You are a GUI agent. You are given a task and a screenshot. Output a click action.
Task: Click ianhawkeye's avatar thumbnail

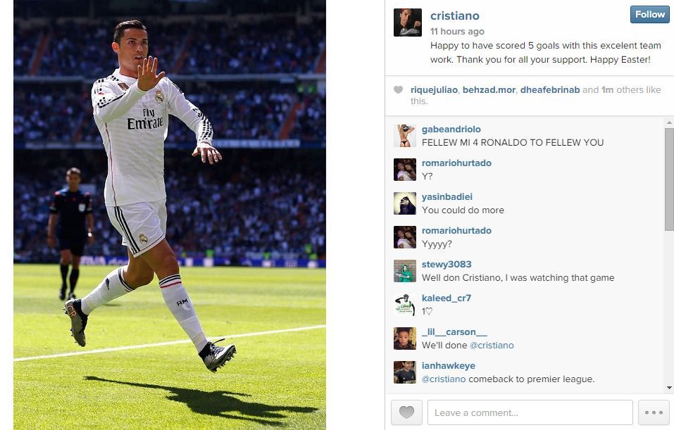click(405, 372)
